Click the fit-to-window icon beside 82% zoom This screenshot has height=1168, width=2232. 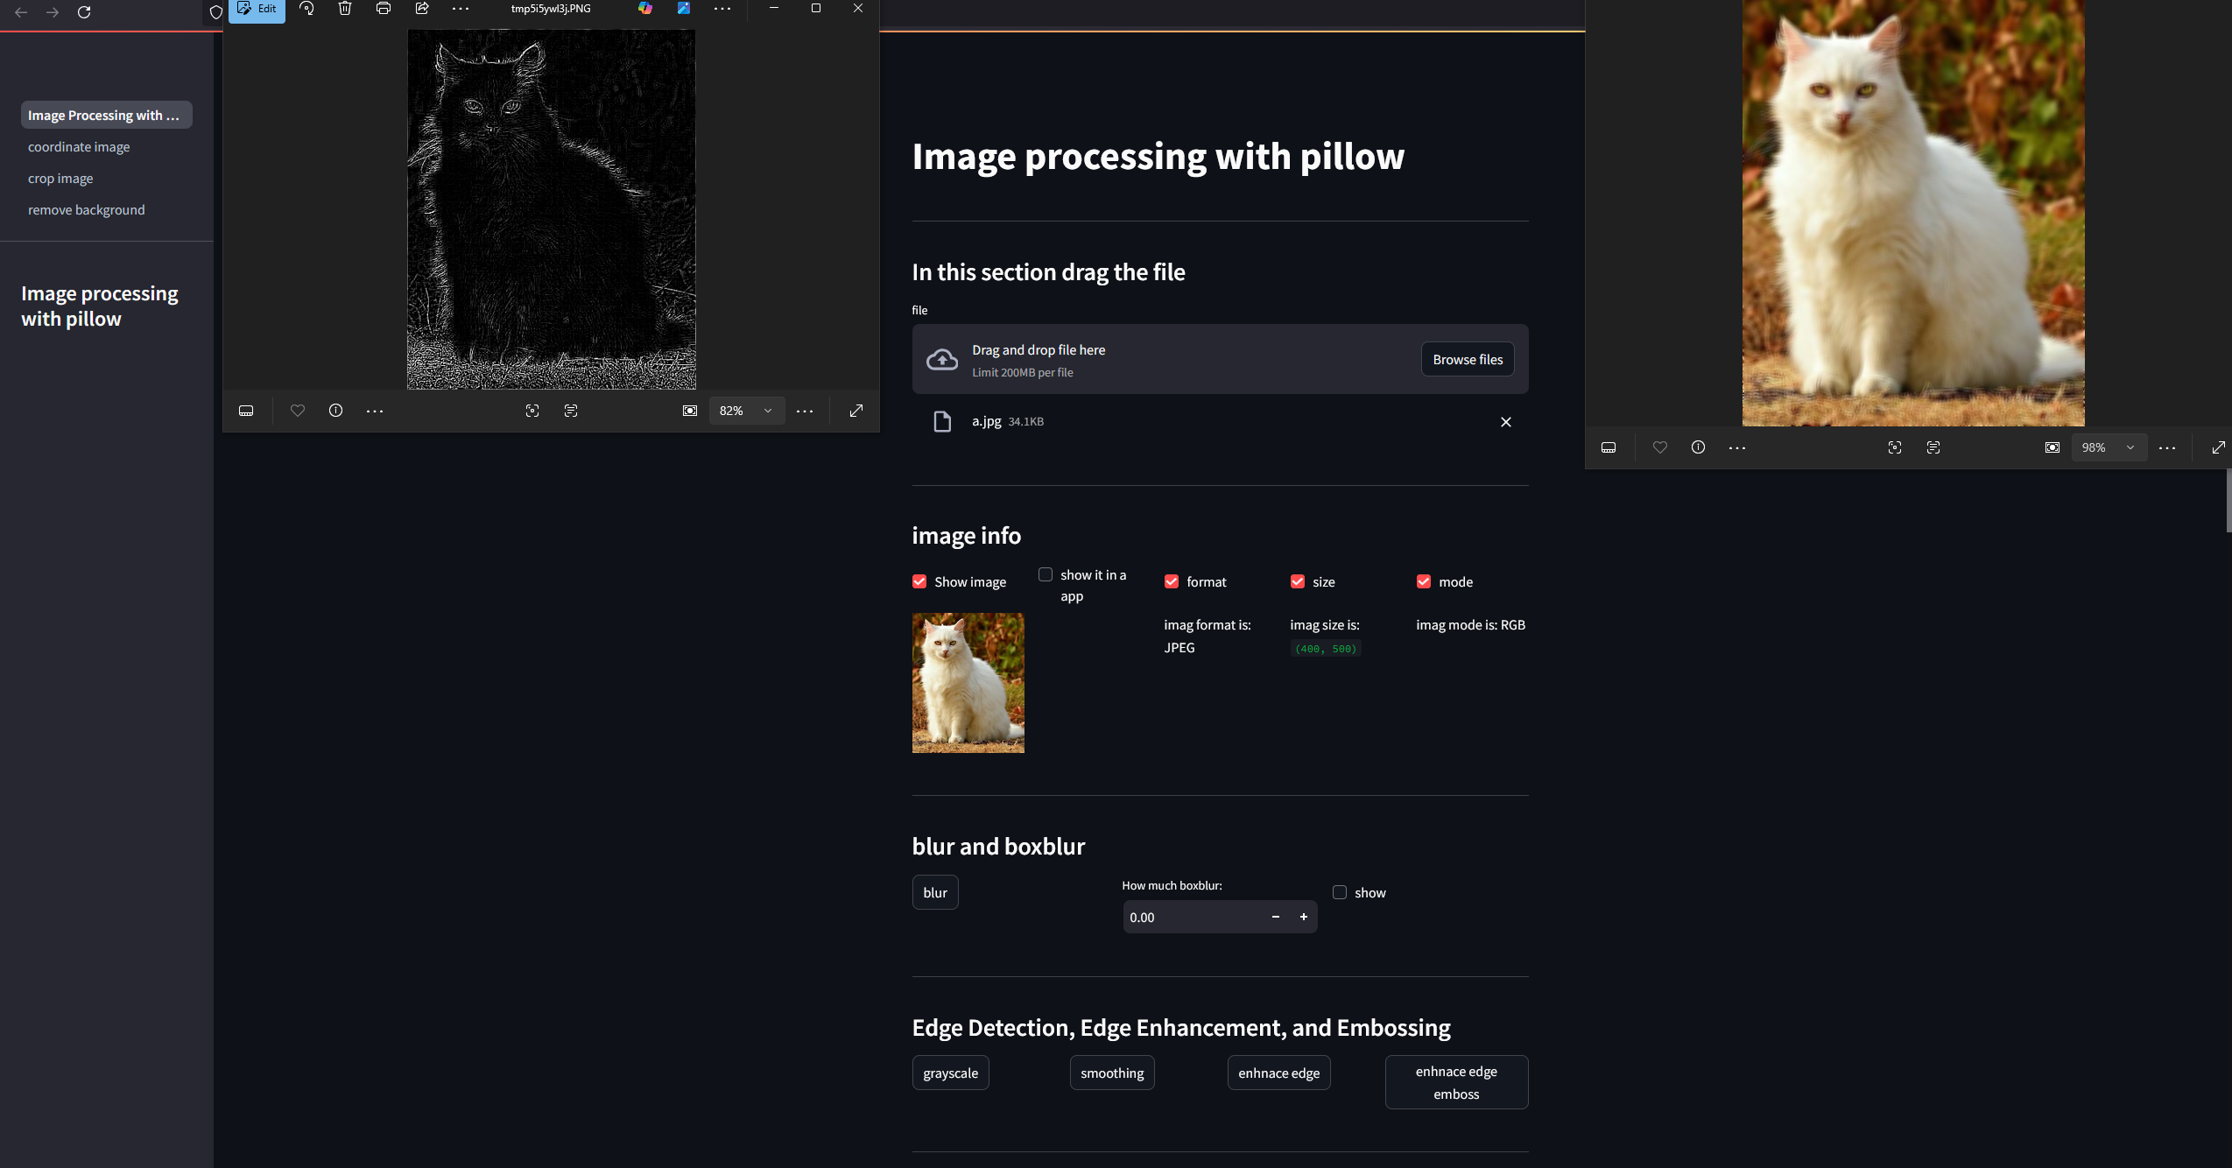[x=690, y=411]
